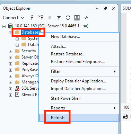Expand the System Databases node
Viewport: 131px width, 134px height.
[17, 39]
